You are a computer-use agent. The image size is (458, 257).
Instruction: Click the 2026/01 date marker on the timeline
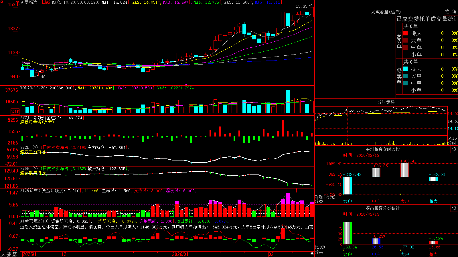(180, 254)
